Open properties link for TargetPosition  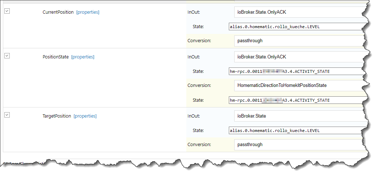(x=85, y=116)
